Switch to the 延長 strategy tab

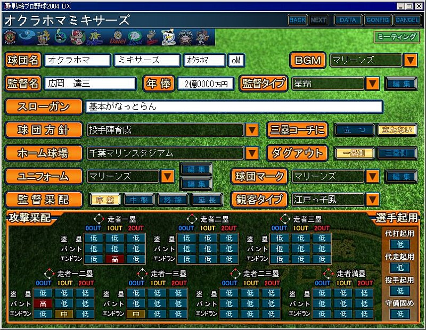(x=207, y=200)
